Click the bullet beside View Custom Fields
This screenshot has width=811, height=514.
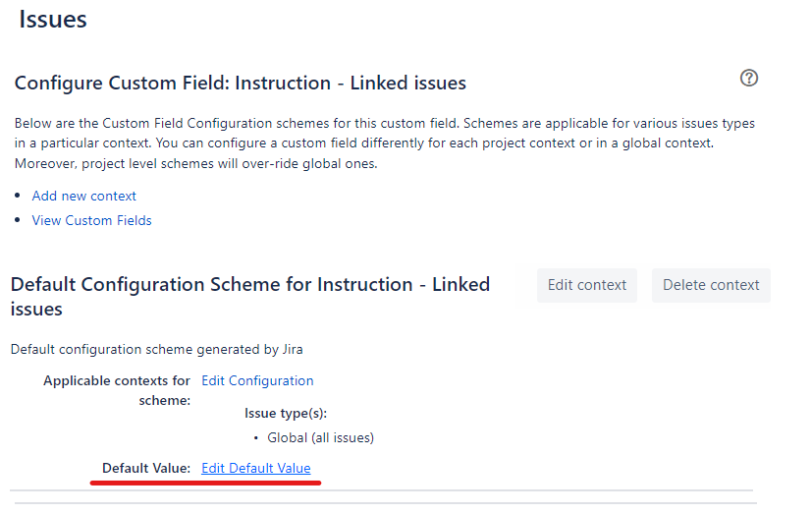[x=20, y=221]
